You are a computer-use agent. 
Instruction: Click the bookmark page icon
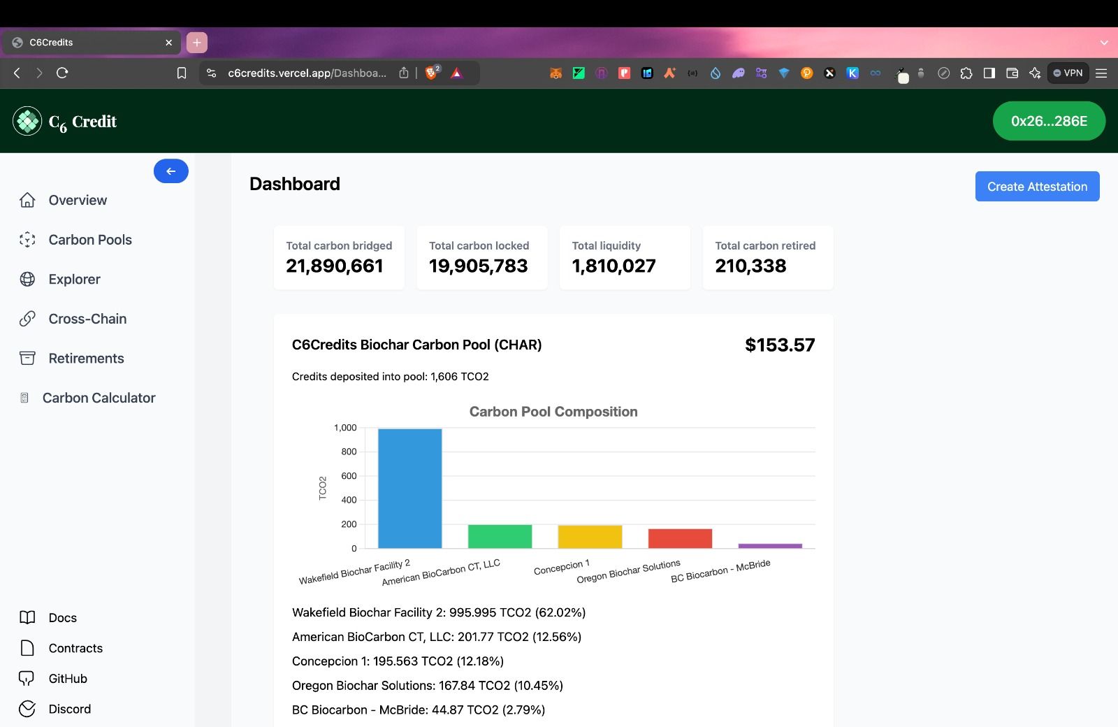coord(182,73)
